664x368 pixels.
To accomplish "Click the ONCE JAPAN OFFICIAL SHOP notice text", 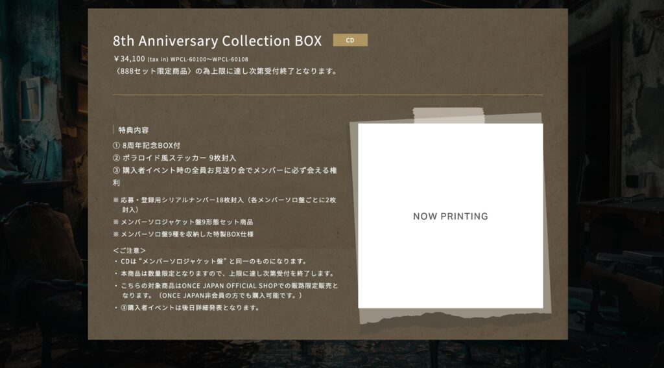I will [x=226, y=291].
